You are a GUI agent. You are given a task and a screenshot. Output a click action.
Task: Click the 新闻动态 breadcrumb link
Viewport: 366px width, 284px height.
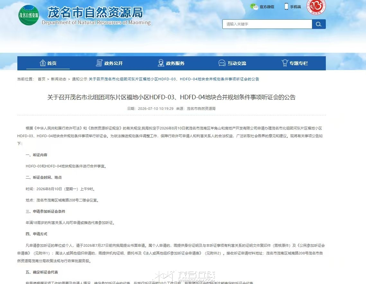58,79
